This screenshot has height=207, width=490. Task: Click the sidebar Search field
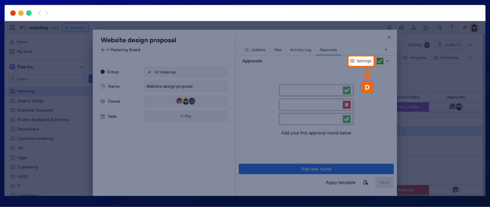47,79
